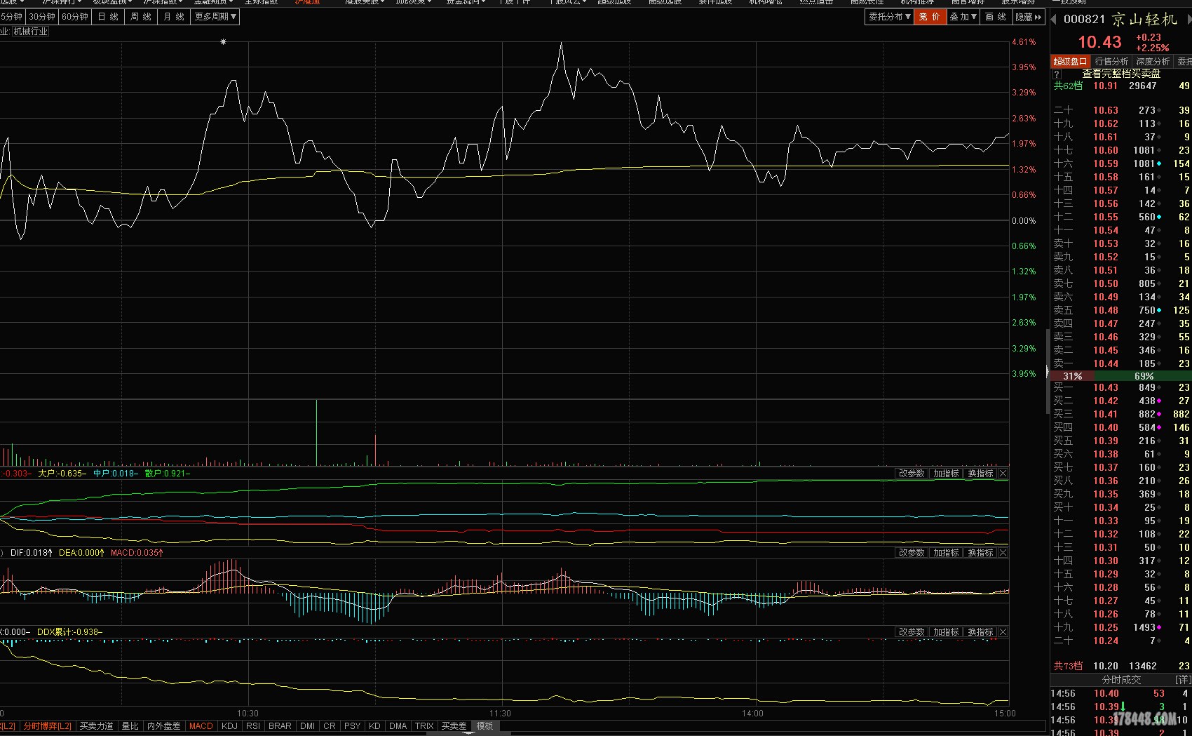This screenshot has height=736, width=1192.
Task: Click the 分时成交 section header
Action: [x=1121, y=680]
